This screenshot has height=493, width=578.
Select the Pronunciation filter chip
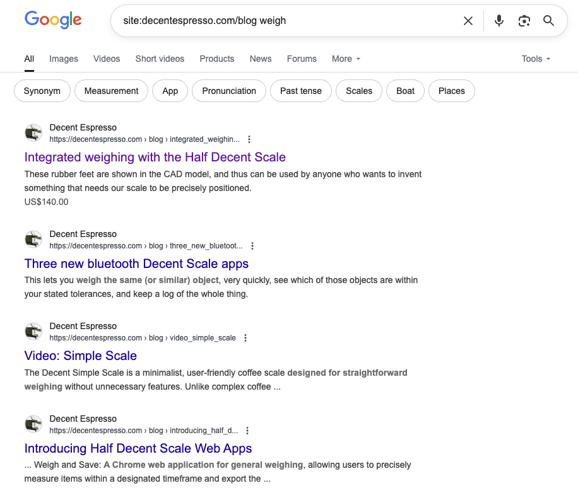coord(229,91)
